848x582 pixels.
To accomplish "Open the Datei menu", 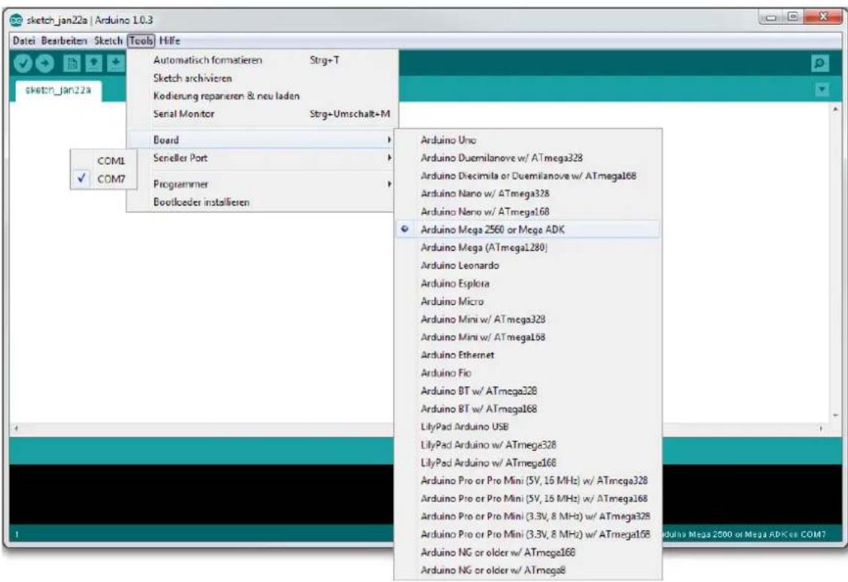I will tap(24, 41).
